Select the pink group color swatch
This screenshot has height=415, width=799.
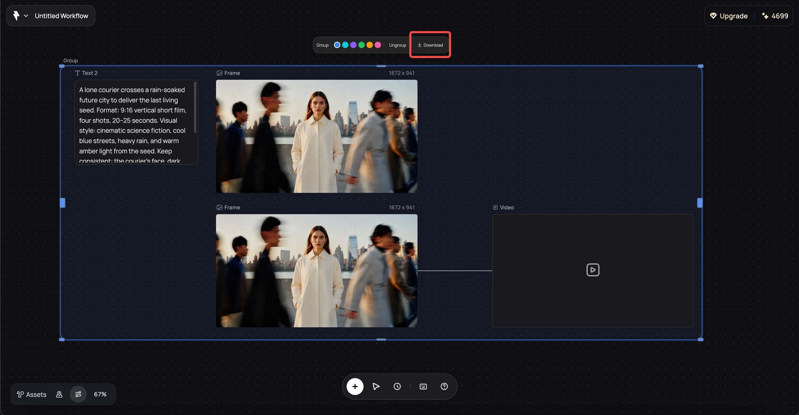(378, 45)
